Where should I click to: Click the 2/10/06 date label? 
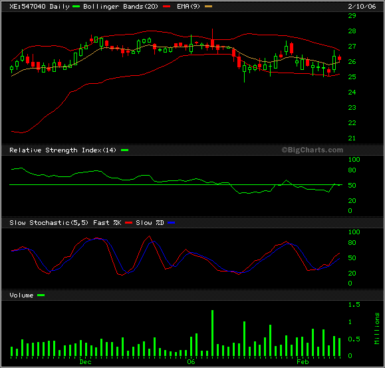(362, 7)
